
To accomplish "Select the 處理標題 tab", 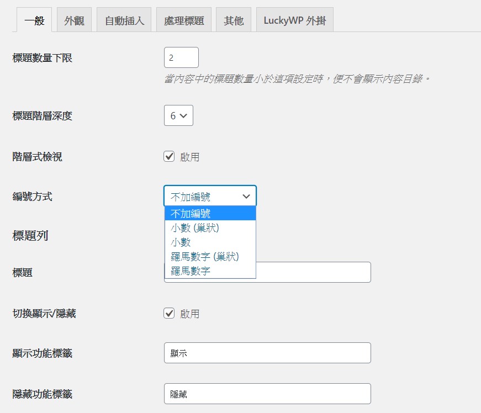I will (x=184, y=20).
